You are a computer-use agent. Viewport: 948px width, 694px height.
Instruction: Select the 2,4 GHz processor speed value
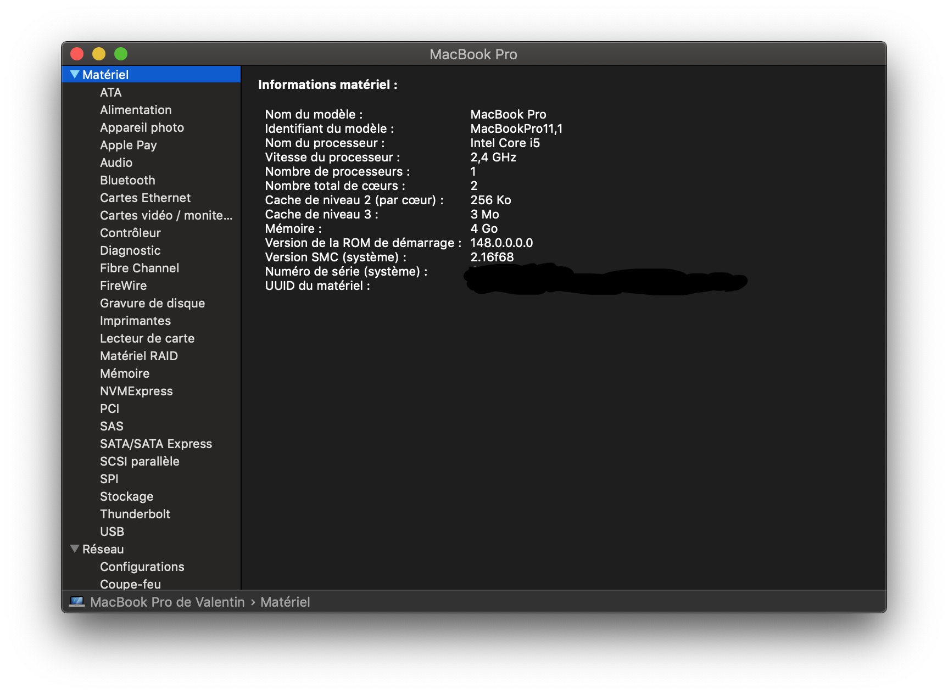494,157
